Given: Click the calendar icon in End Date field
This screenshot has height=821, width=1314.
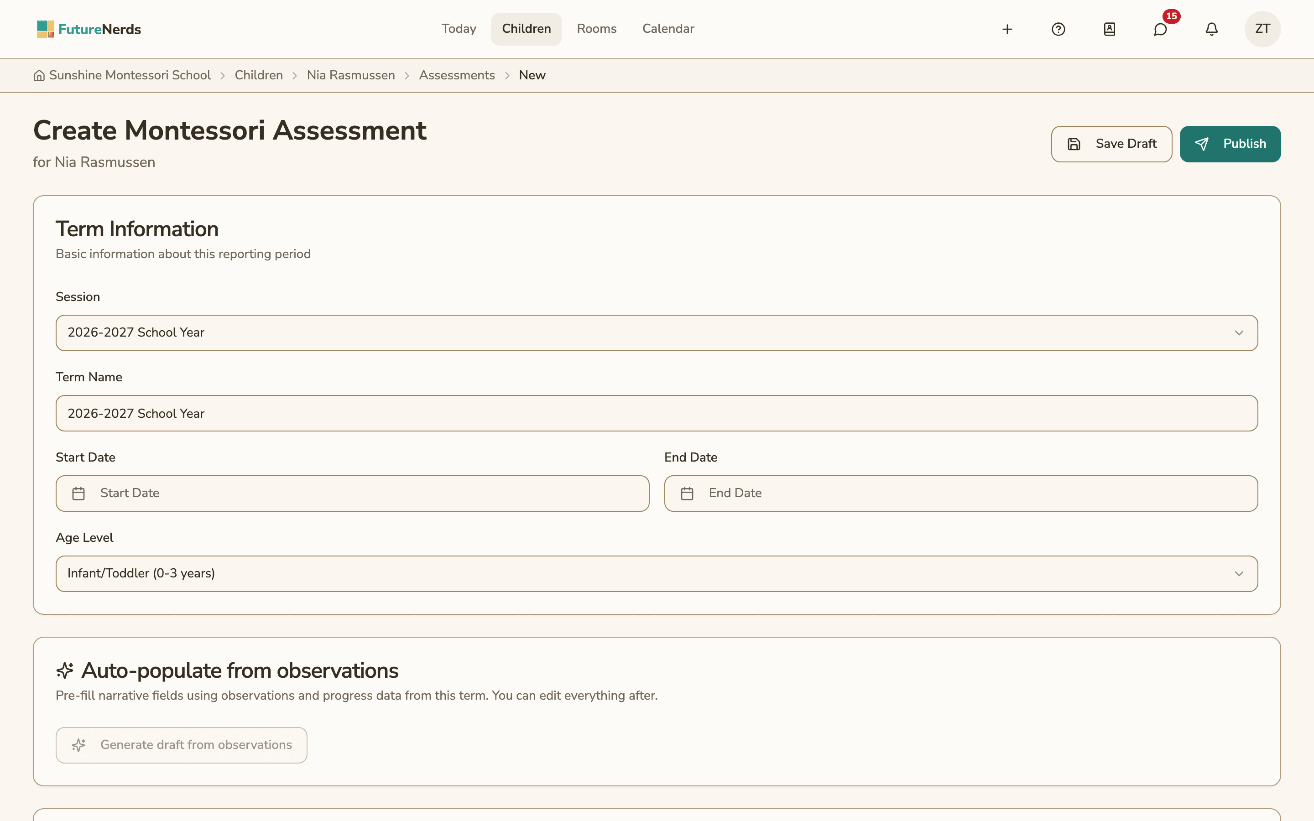Looking at the screenshot, I should tap(687, 494).
